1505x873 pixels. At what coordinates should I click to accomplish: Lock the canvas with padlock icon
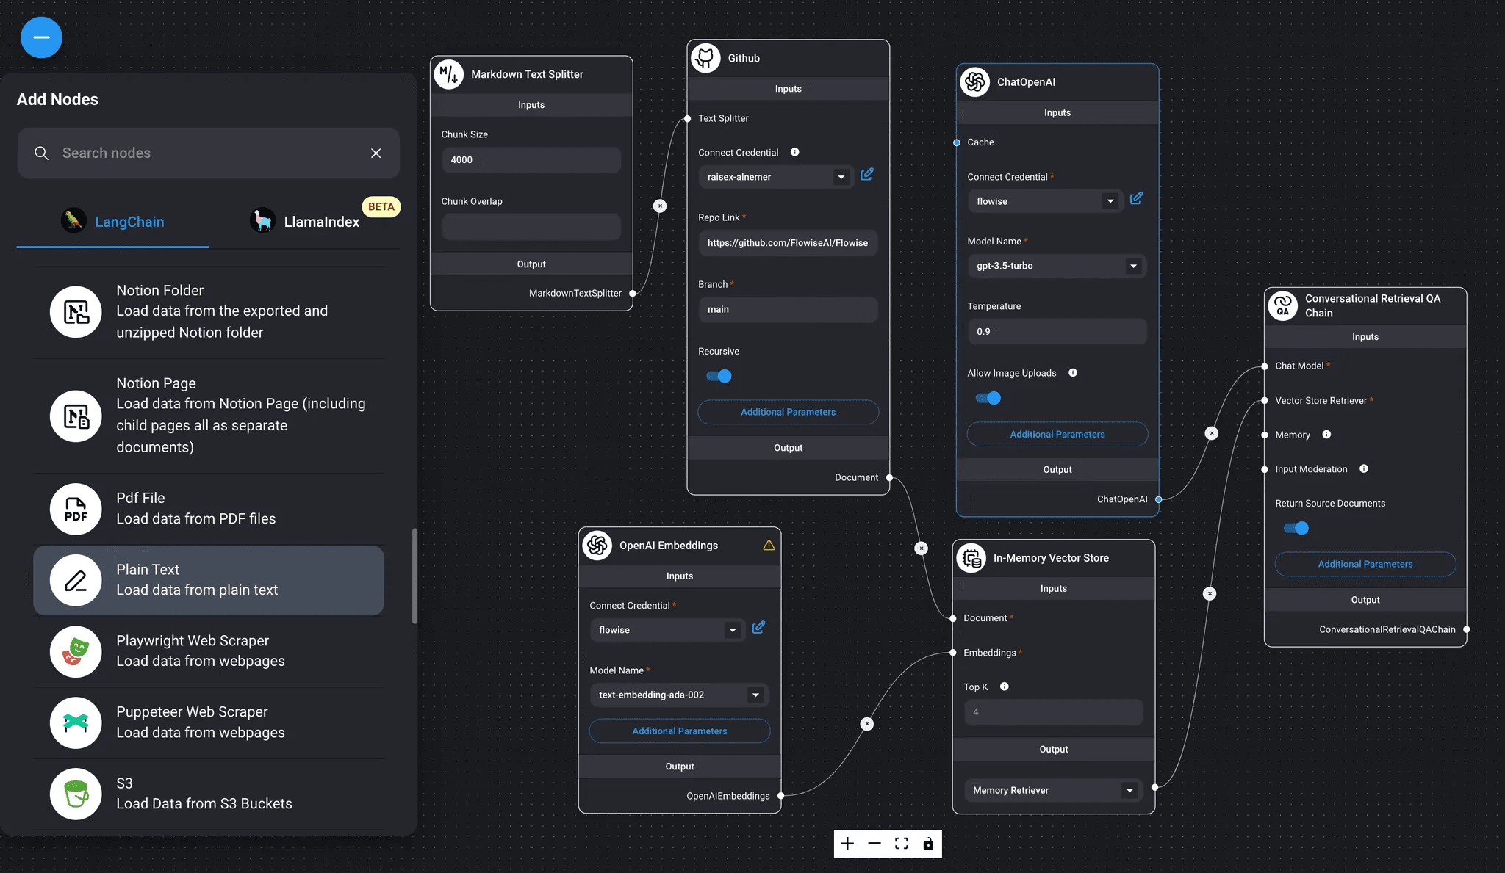tap(928, 844)
